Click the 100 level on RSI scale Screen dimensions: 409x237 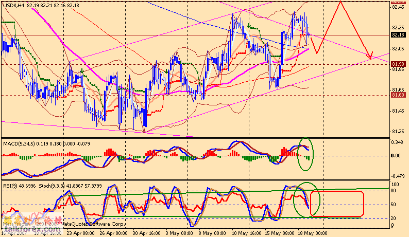[x=396, y=185]
